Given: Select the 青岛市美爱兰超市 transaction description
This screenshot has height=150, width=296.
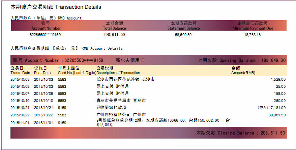Looking at the screenshot, I should [x=121, y=101].
